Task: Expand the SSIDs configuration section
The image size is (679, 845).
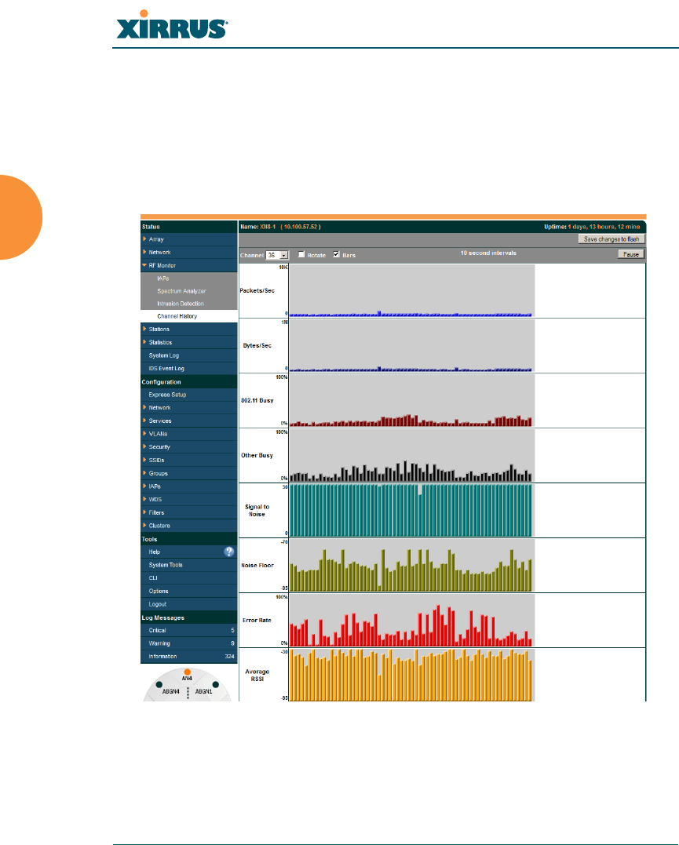Action: tap(188, 461)
